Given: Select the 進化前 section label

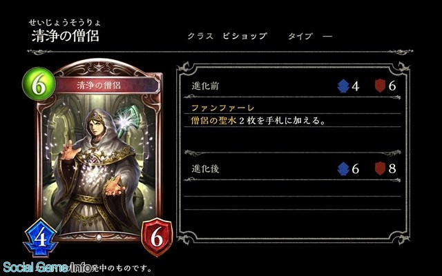Looking at the screenshot, I should tap(205, 86).
